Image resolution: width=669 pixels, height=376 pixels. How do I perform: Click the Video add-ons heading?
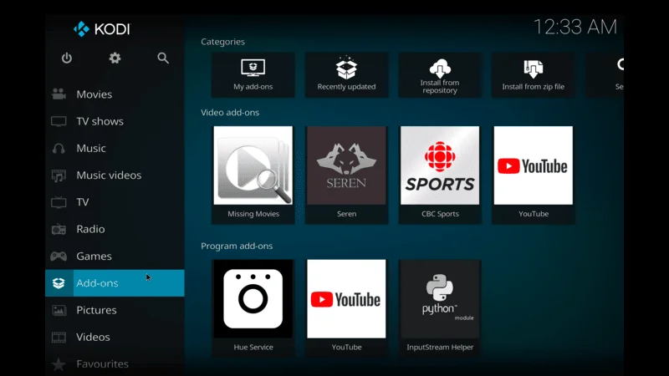[230, 113]
